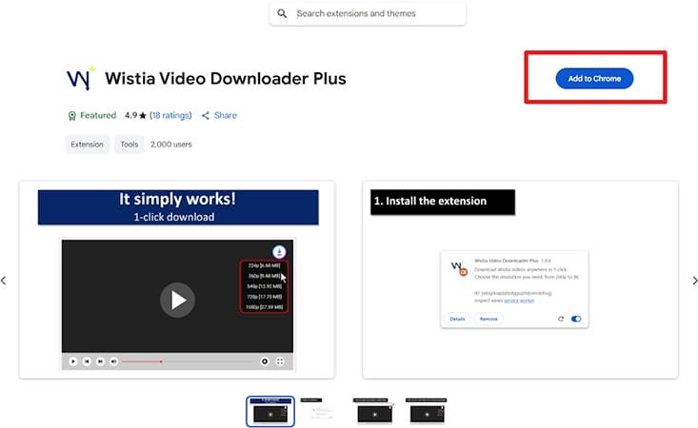
Task: Go to next screenshot with right arrow
Action: (694, 281)
